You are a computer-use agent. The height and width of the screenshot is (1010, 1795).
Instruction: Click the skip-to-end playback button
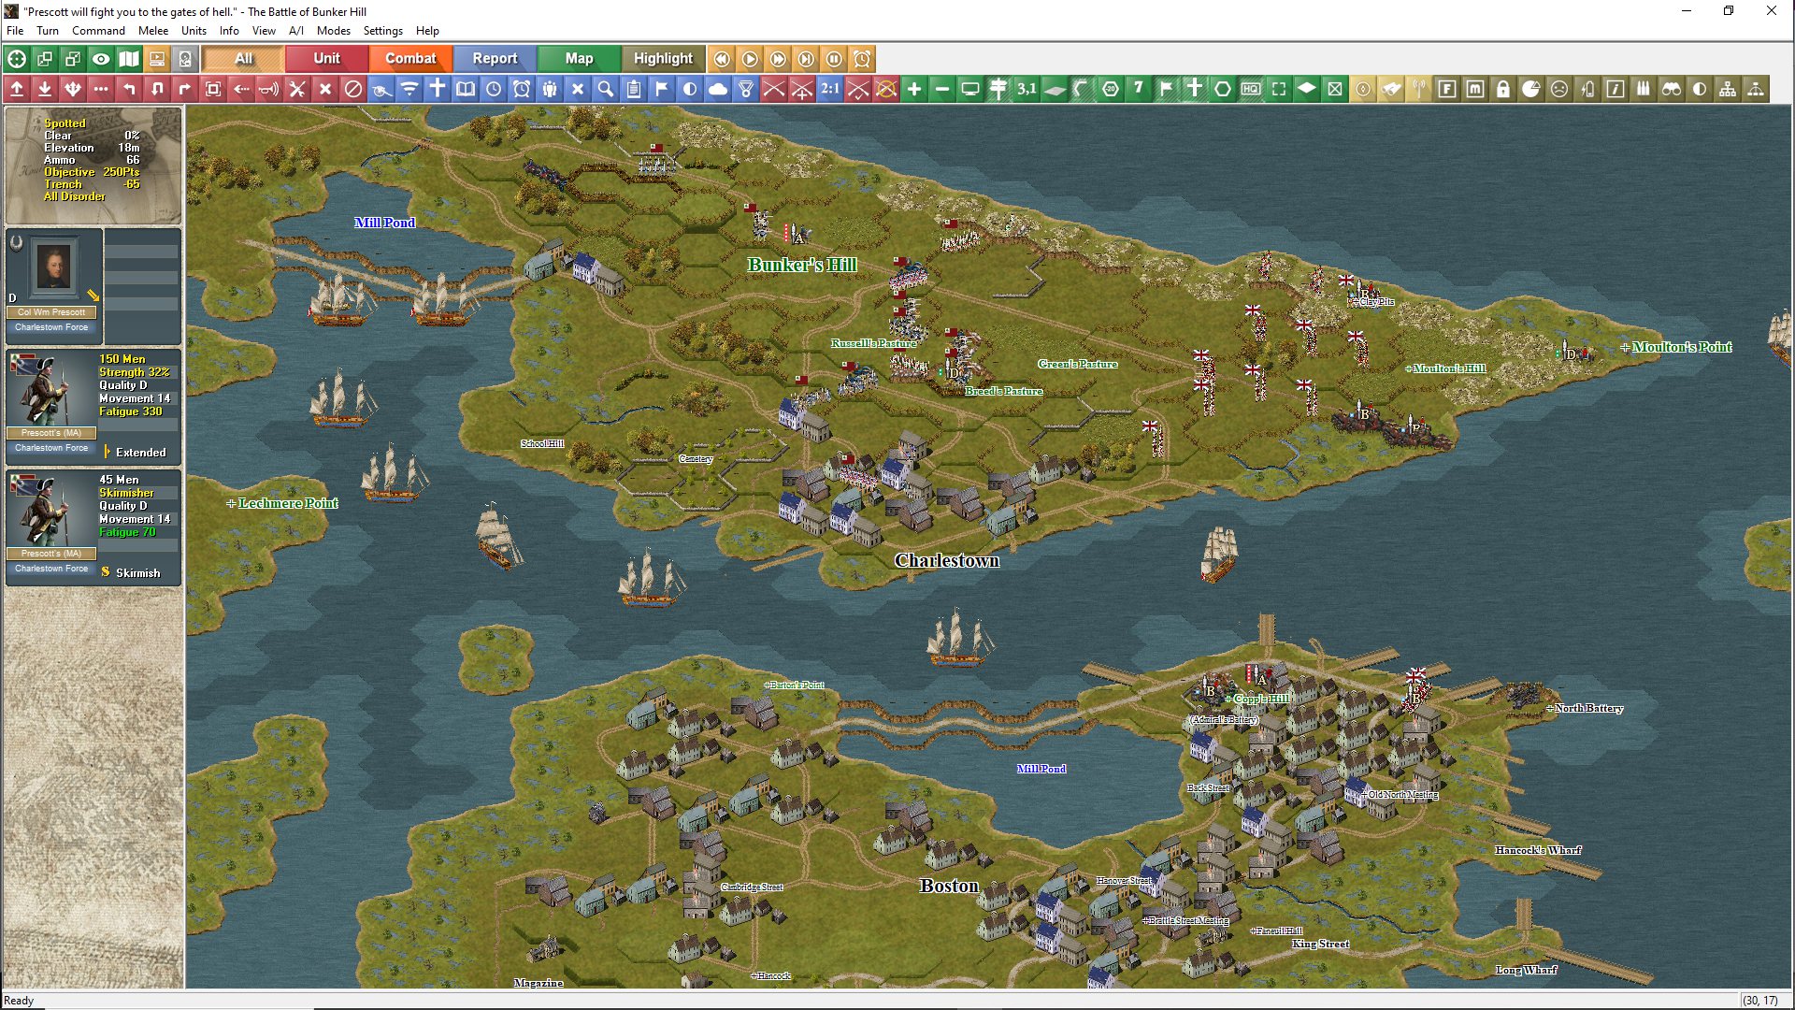pyautogui.click(x=806, y=59)
